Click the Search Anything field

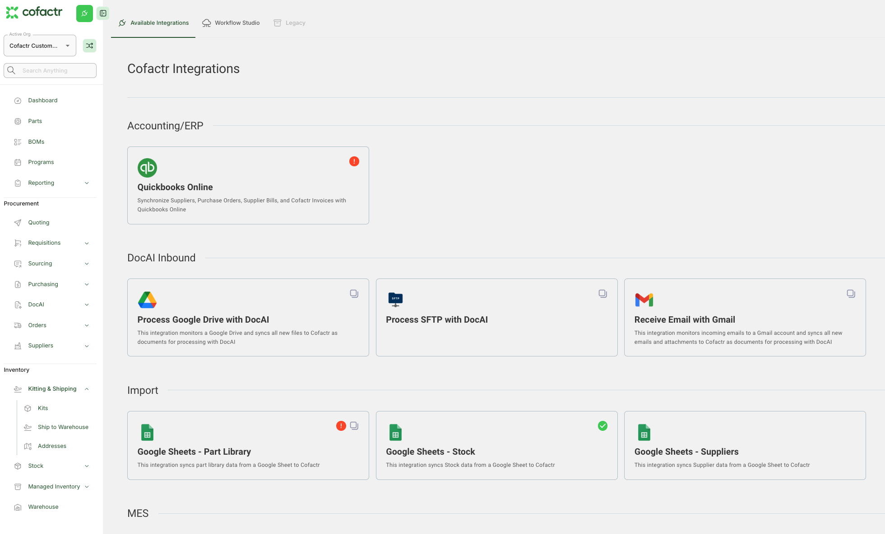pos(56,71)
